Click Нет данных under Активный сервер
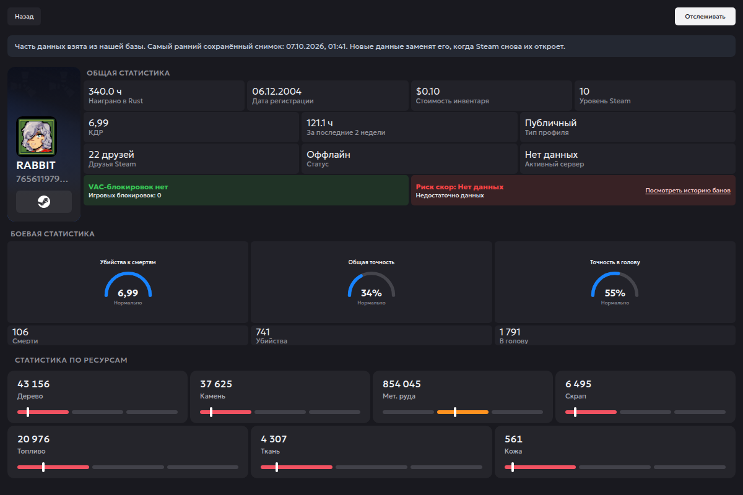743x495 pixels. coord(551,155)
